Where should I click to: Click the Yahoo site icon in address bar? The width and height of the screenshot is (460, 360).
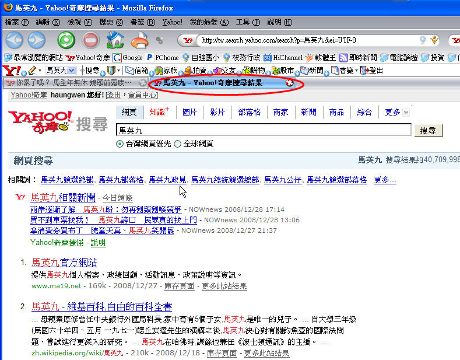point(188,40)
